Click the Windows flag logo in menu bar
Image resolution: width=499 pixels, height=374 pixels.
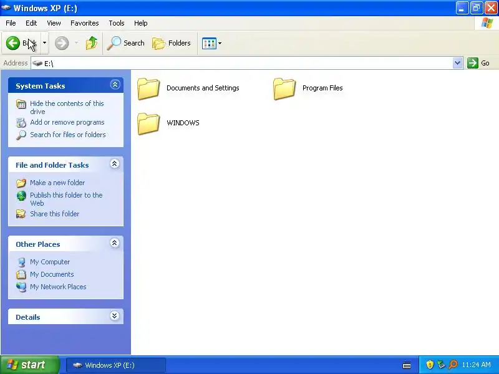coord(487,23)
